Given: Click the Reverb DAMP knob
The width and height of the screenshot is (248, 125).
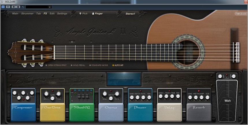Looking at the screenshot, I should pos(202,97).
